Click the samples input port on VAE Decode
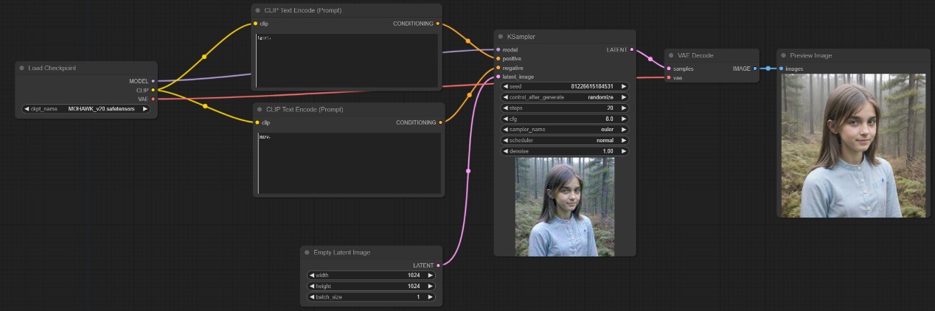Screen dimensions: 935x311 (669, 69)
